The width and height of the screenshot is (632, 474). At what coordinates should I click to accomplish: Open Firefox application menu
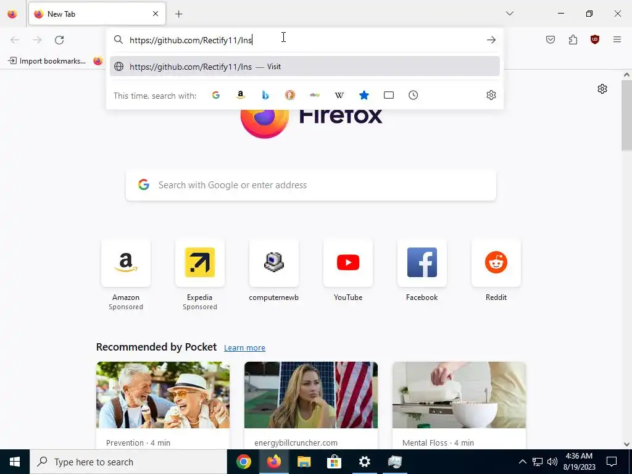click(x=617, y=39)
